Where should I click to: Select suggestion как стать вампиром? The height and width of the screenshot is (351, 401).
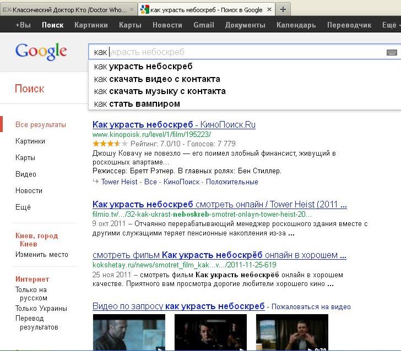point(137,103)
